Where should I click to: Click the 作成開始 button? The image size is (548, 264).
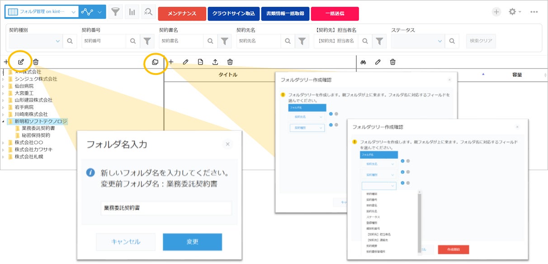point(454,250)
